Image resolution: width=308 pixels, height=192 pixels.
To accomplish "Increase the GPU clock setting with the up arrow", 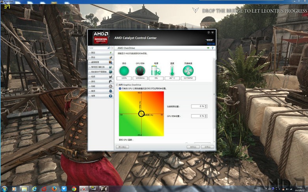I will (206, 115).
